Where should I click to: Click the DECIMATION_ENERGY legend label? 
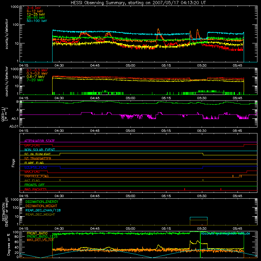(x=42, y=202)
